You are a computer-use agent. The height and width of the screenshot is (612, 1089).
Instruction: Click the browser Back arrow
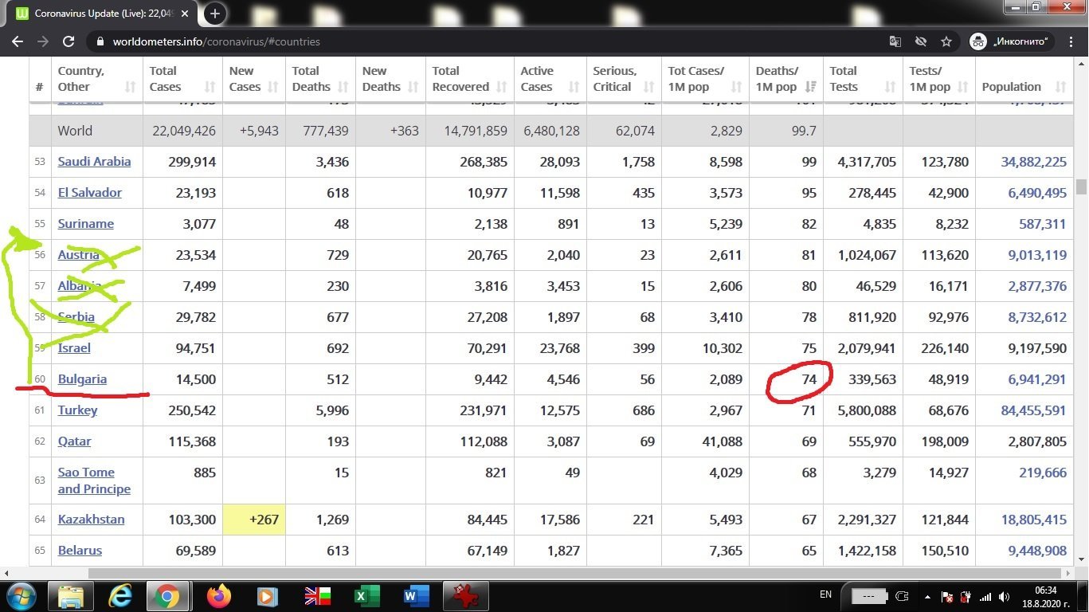(18, 41)
